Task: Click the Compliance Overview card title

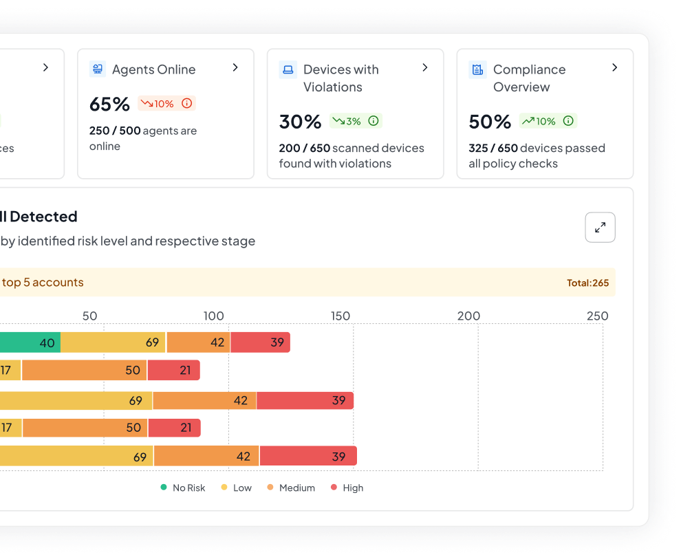Action: pos(530,78)
